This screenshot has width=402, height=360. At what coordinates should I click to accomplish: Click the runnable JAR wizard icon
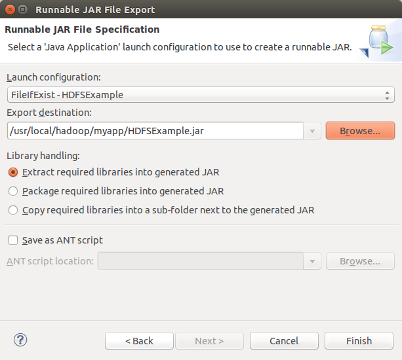coord(376,41)
